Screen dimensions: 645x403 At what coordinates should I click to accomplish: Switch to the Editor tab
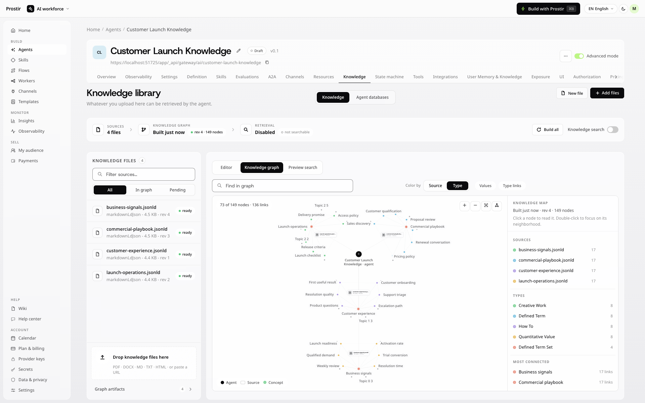226,168
